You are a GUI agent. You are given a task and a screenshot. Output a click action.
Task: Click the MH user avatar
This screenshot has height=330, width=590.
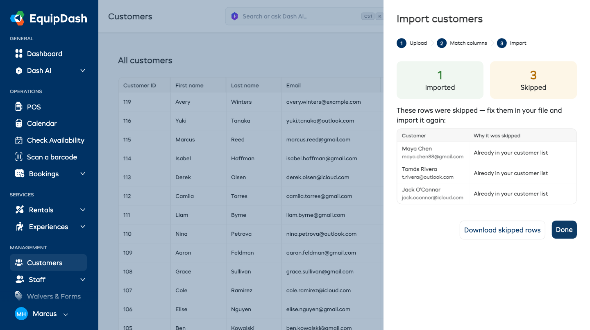21,314
